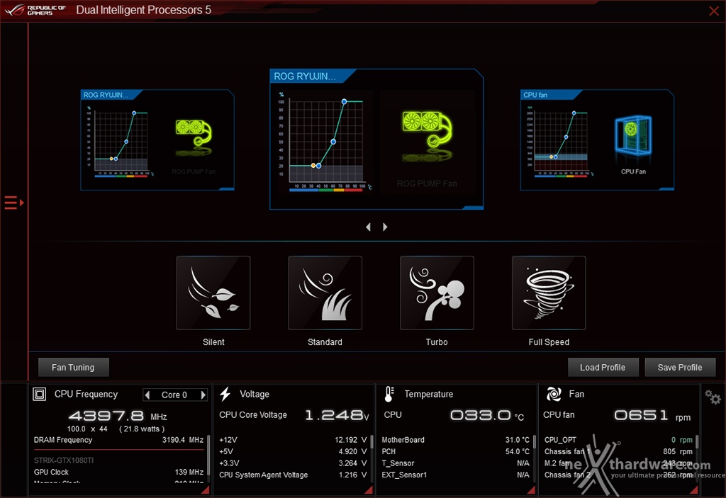The width and height of the screenshot is (726, 498).
Task: Click the 0651 rpm CPU fan readout
Action: click(x=652, y=416)
